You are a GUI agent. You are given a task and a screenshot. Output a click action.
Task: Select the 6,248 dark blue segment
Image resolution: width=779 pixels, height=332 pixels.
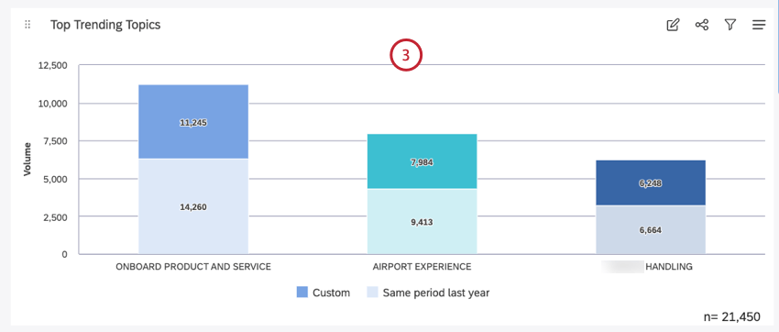(x=651, y=183)
